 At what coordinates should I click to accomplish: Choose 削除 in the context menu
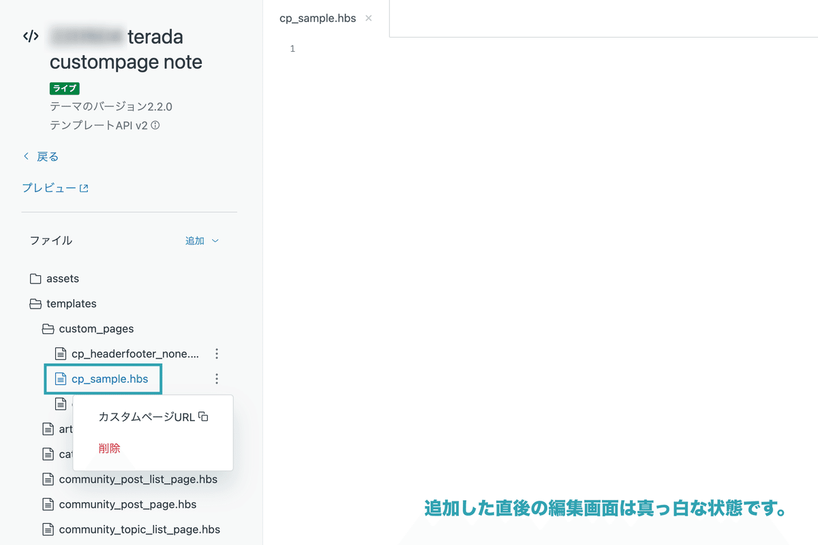pos(109,448)
